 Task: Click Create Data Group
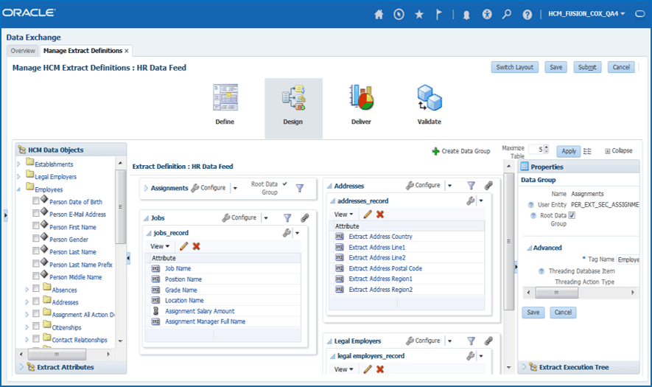coord(461,151)
